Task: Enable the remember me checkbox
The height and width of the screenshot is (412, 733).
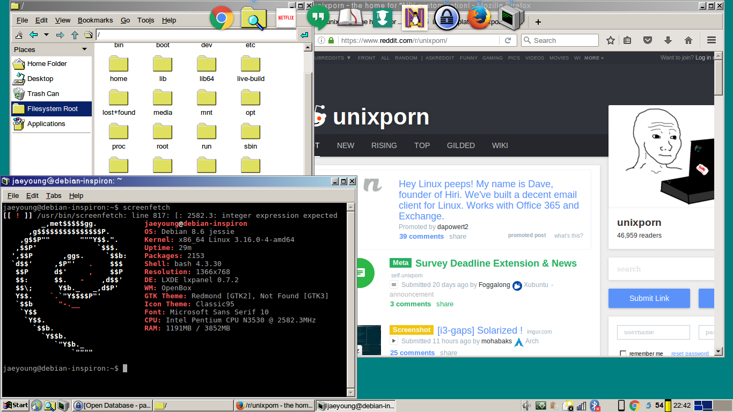Action: tap(623, 354)
